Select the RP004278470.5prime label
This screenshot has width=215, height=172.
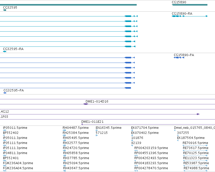(151, 168)
